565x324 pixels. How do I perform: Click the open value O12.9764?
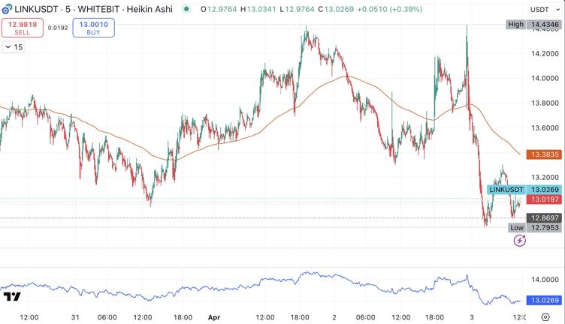pos(219,9)
